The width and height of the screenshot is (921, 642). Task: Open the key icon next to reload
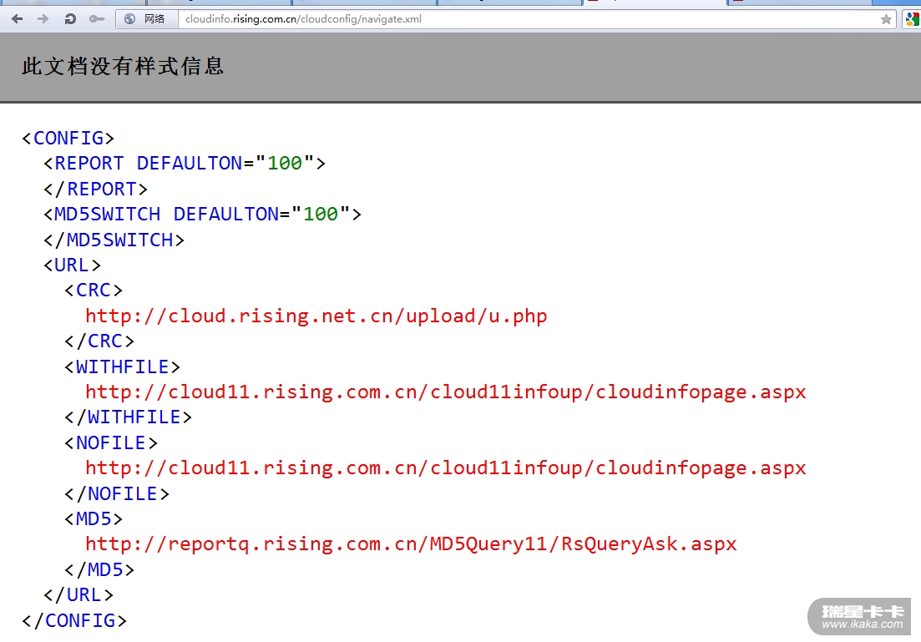[x=96, y=19]
